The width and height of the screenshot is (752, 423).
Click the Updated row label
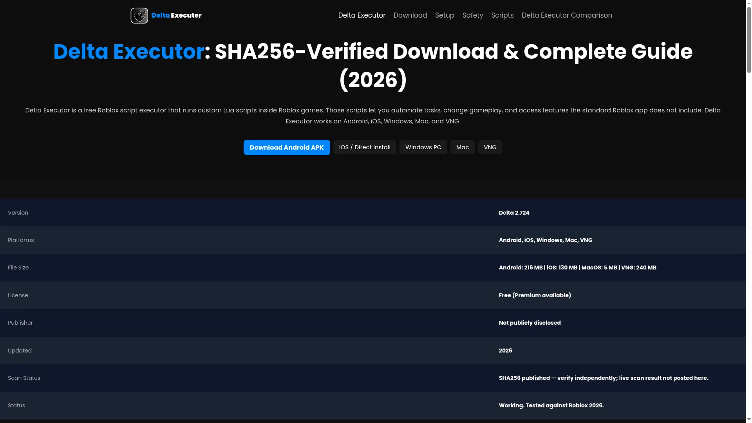point(20,351)
